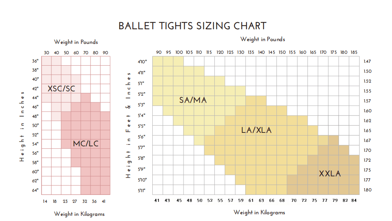392x221 pixels.
Task: Select the XSC/SC size label
Action: (61, 89)
